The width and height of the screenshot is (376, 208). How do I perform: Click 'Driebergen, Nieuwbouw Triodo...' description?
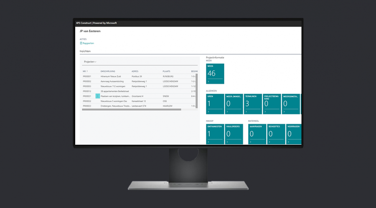[116, 106]
